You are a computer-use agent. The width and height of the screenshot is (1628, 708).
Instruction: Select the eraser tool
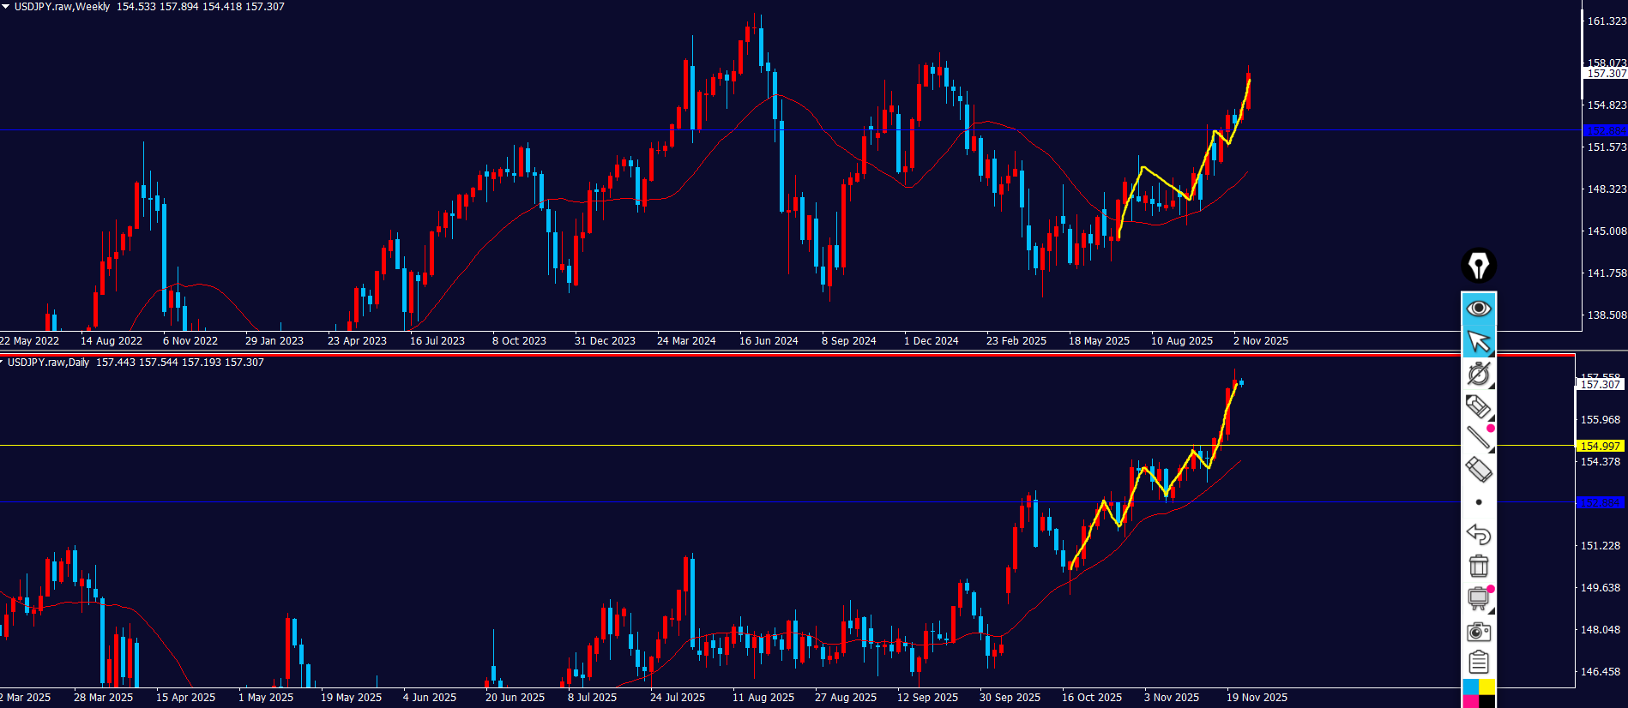1478,470
